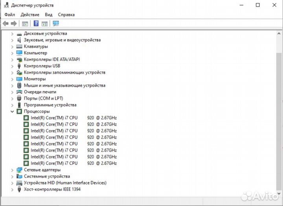This screenshot has height=206, width=283.
Task: Select the Клавиатуры category label
Action: tap(36, 47)
